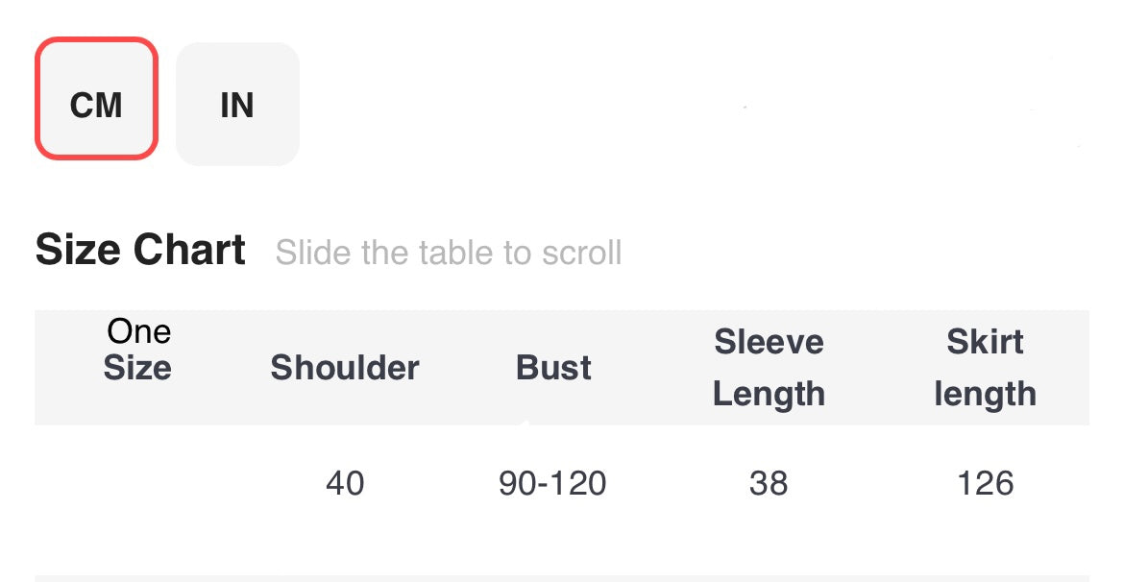The height and width of the screenshot is (582, 1124).
Task: Click the small pointer notch beneath Bust
Action: 524,424
